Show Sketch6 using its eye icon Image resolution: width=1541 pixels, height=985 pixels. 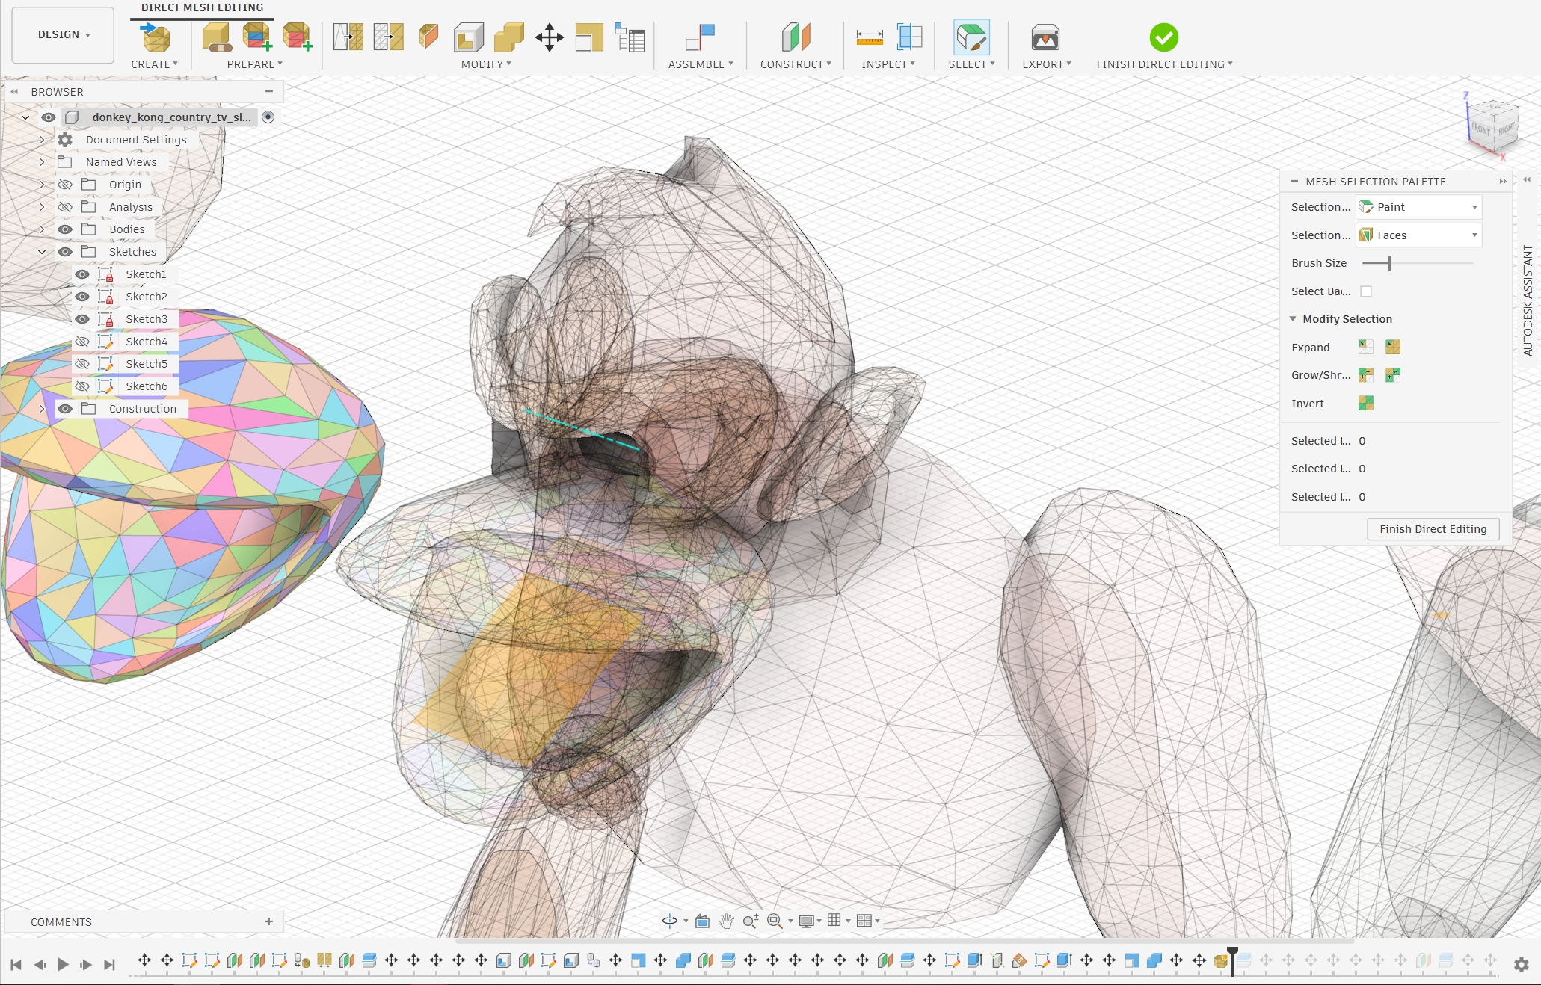tap(82, 386)
